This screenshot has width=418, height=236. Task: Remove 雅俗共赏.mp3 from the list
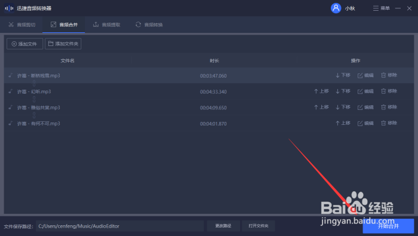coord(389,107)
